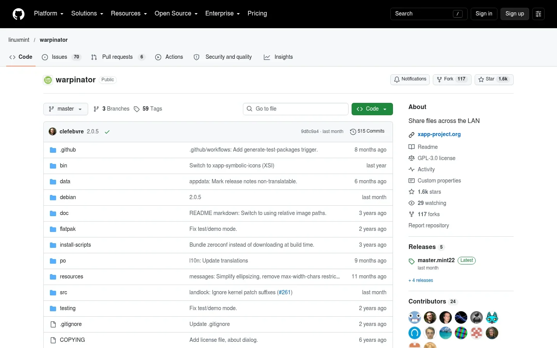Switch to the Actions tab
This screenshot has height=348, width=557.
click(169, 57)
